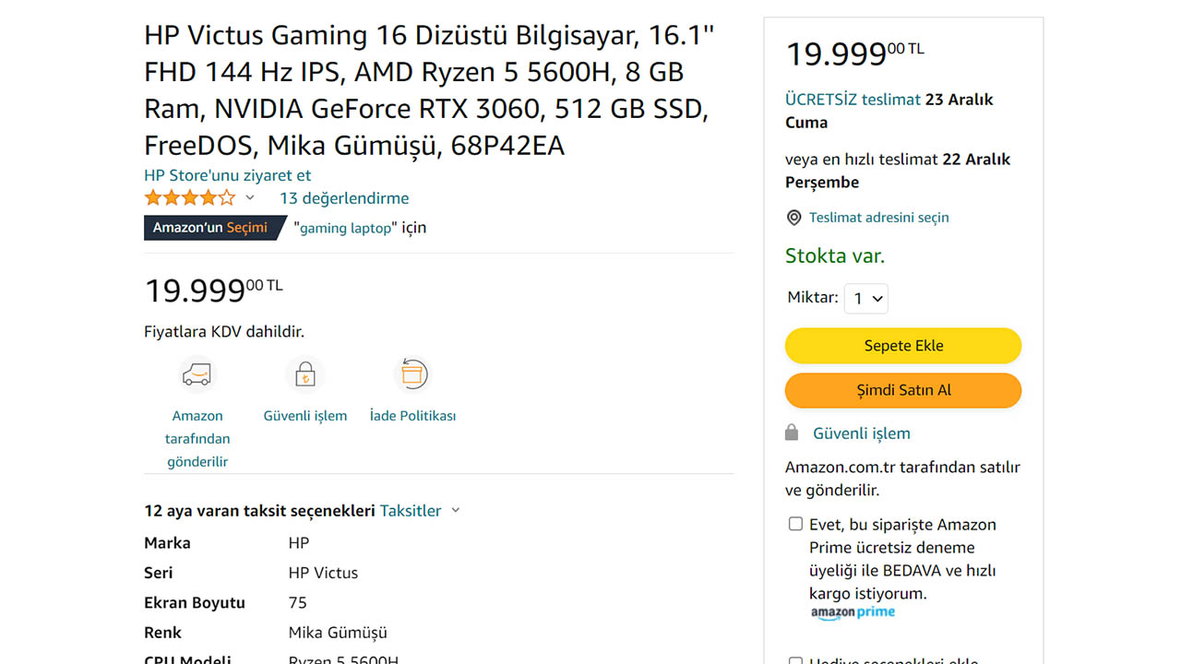Click the Şimdi Satın Al button

tap(902, 390)
